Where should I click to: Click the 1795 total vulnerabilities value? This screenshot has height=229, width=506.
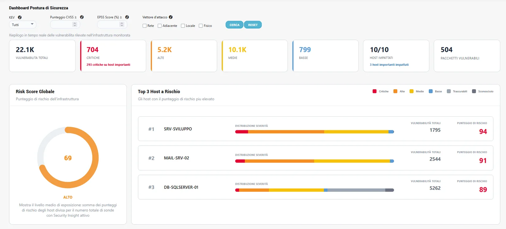pos(435,130)
